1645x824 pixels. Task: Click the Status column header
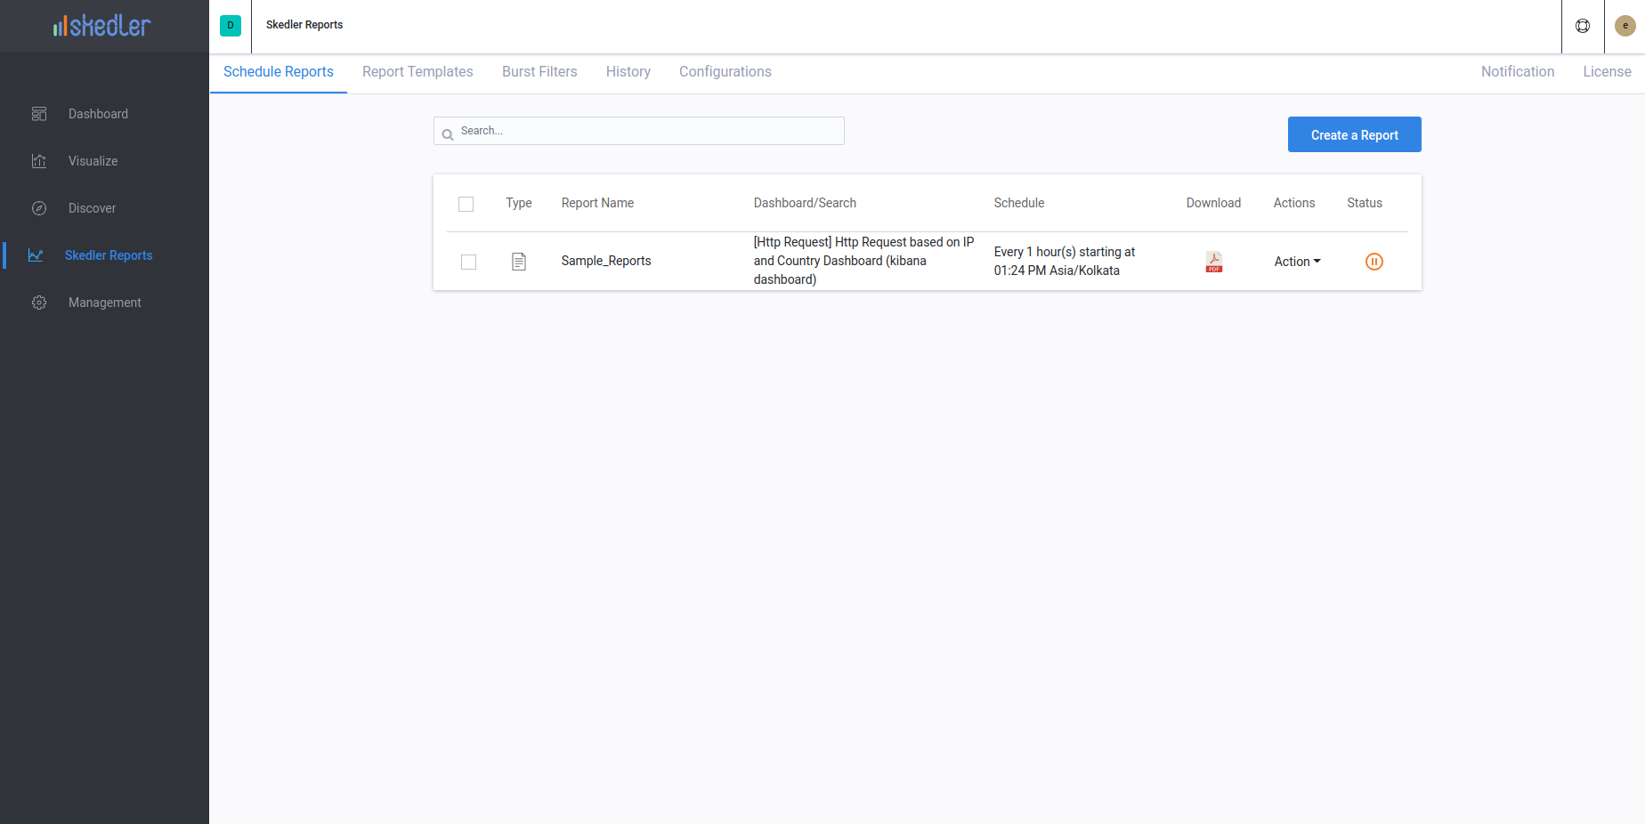(1365, 203)
